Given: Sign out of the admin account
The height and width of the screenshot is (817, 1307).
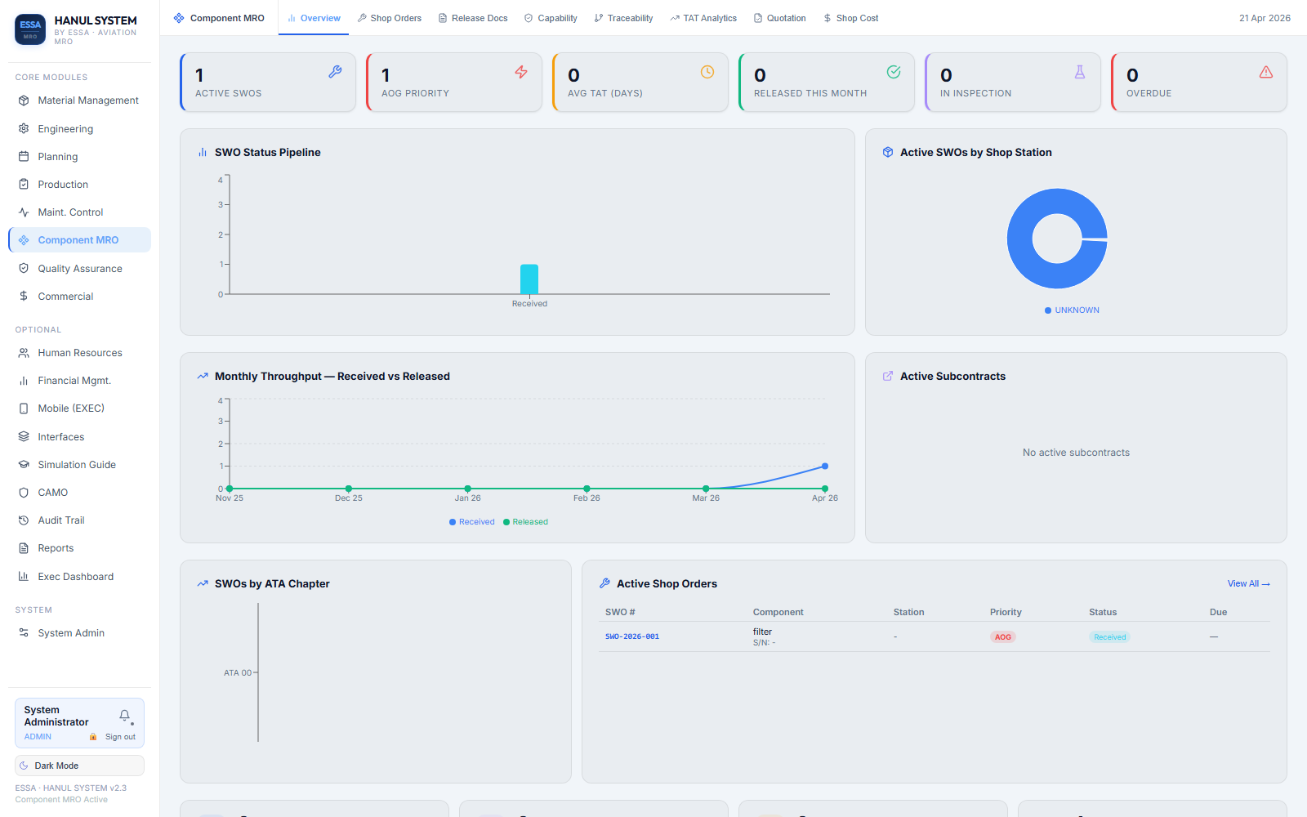Looking at the screenshot, I should tap(120, 737).
